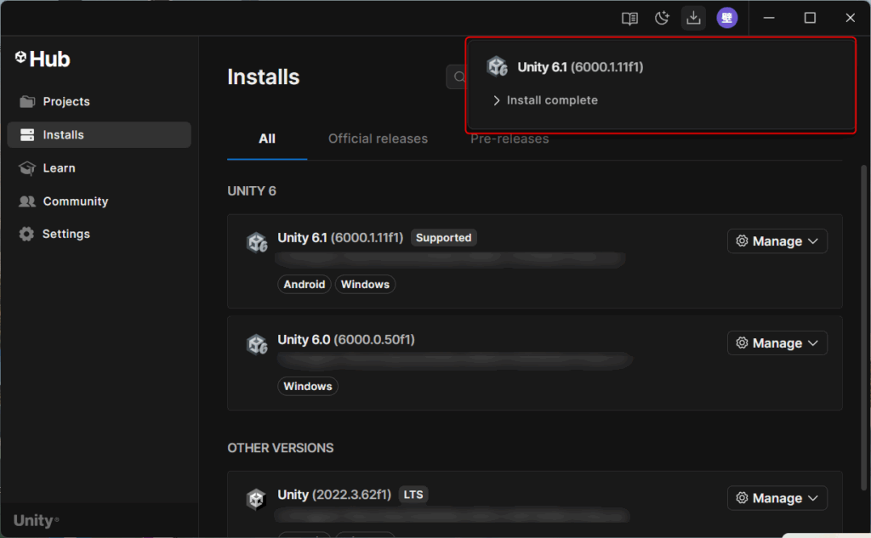Click the Projects folder icon in sidebar
Image resolution: width=871 pixels, height=538 pixels.
27,102
